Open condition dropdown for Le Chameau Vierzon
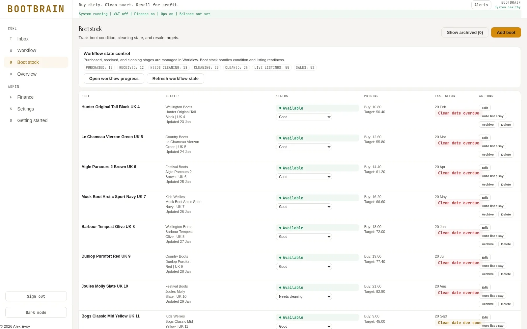Screen dimensions: 527x329 pyautogui.click(x=304, y=147)
